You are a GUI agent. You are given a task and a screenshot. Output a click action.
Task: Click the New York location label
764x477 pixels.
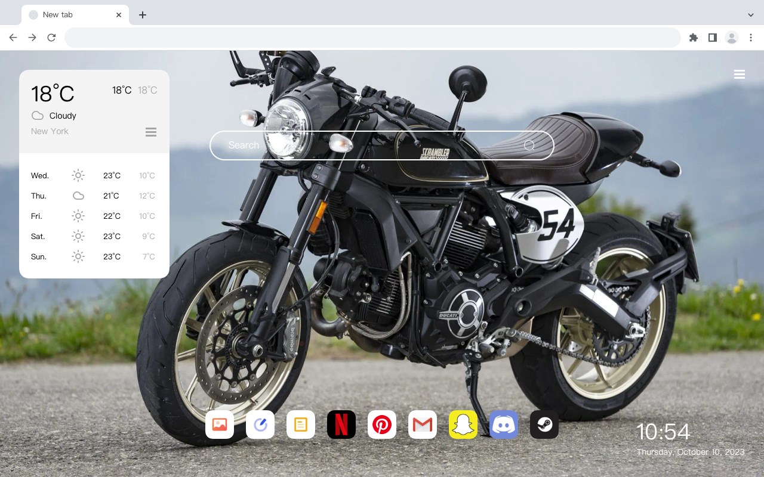(50, 131)
